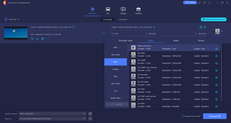The height and width of the screenshot is (123, 231).
Task: Select MP4 format category
Action: 115,48
